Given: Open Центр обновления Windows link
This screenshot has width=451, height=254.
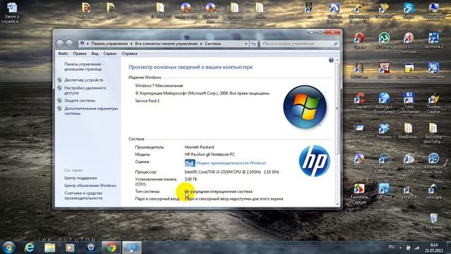Looking at the screenshot, I should tap(90, 186).
